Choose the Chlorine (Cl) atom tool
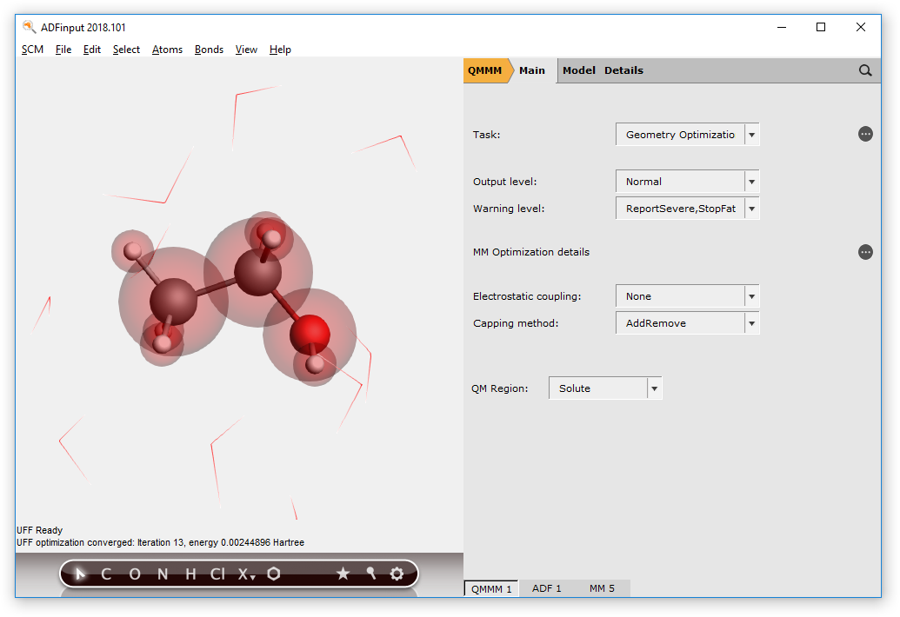Screen dimensions: 900x617 click(x=217, y=574)
